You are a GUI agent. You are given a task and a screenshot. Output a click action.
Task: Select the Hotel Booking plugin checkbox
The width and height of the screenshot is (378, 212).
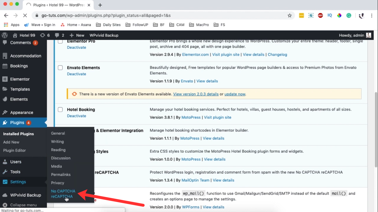[x=60, y=110]
